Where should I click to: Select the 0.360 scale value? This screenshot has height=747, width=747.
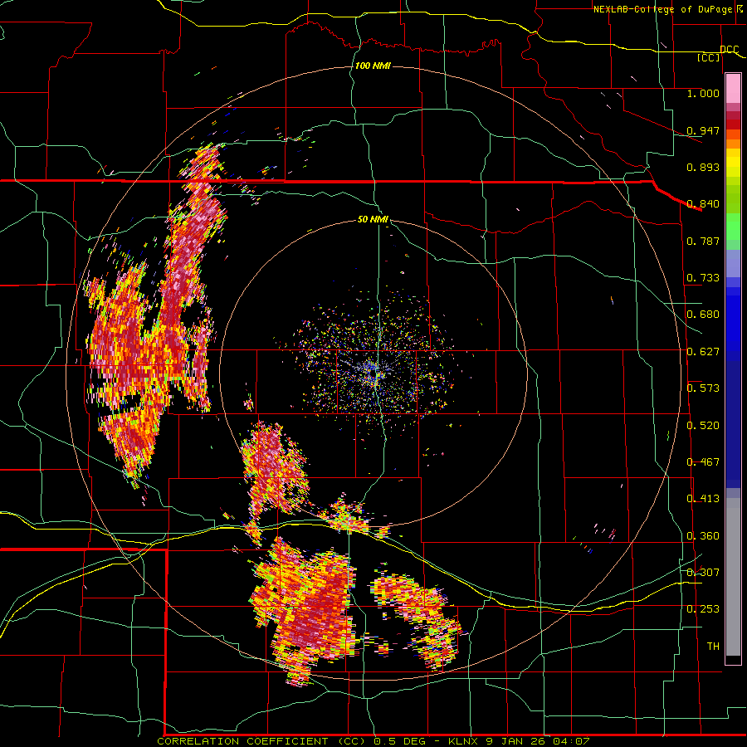click(x=703, y=536)
